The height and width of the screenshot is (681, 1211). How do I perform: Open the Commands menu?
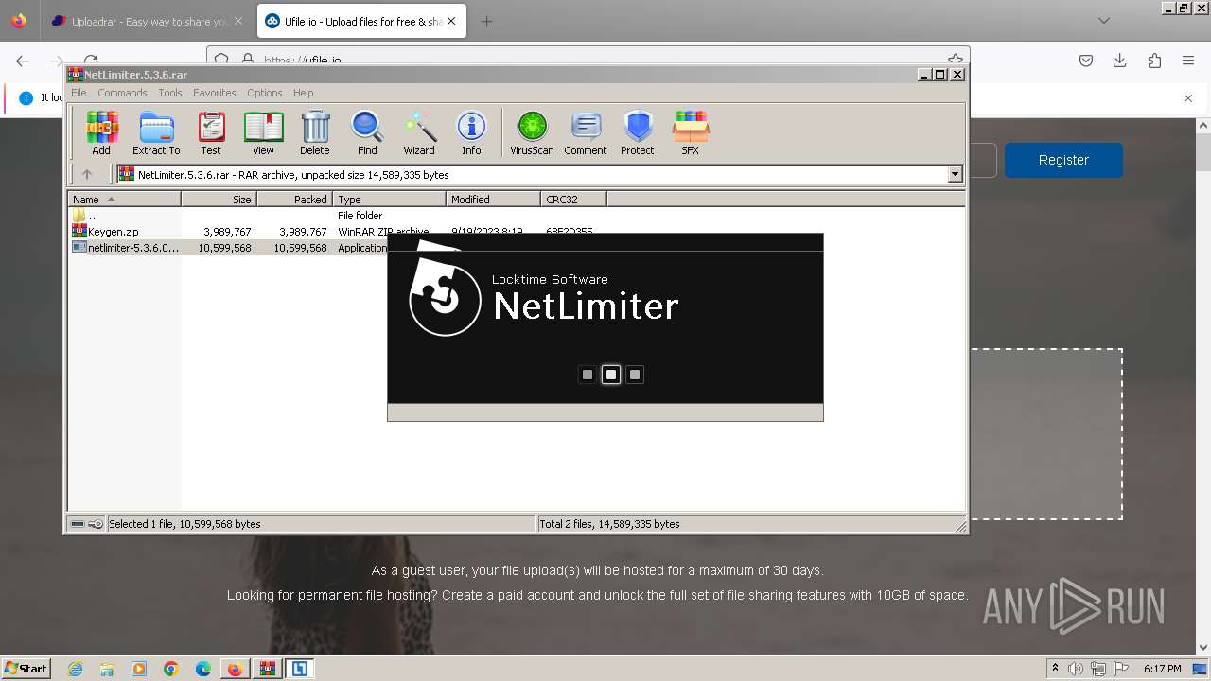(122, 93)
